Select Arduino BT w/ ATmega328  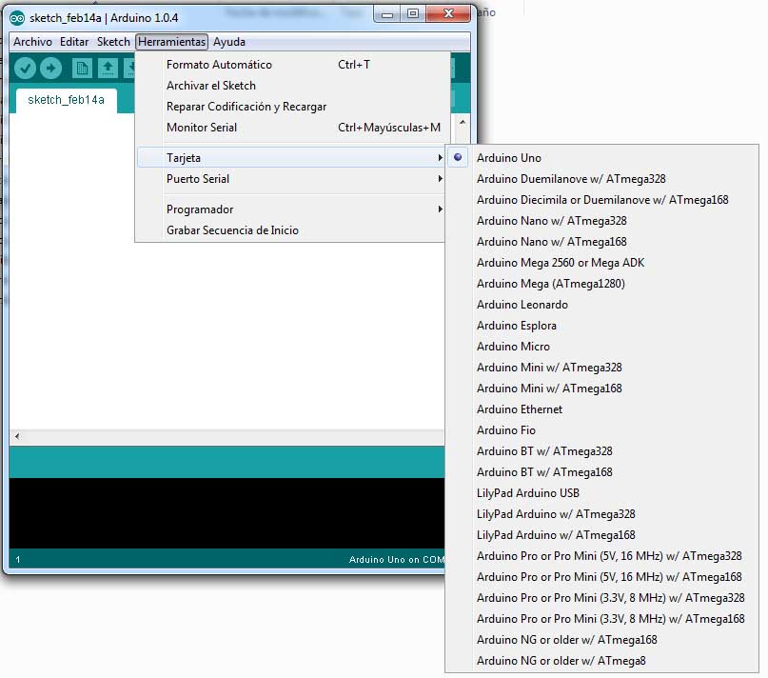[602, 451]
